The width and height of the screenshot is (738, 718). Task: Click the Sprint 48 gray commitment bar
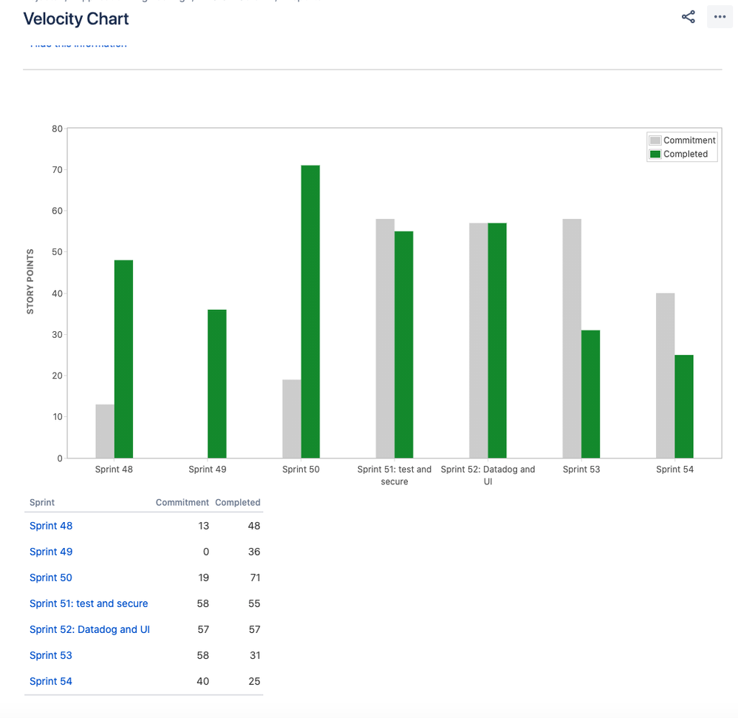(x=105, y=431)
